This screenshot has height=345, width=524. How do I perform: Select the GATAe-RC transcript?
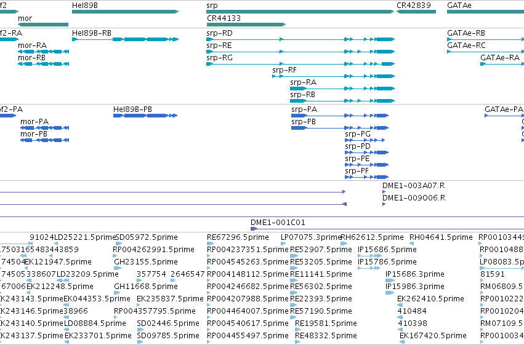486,52
